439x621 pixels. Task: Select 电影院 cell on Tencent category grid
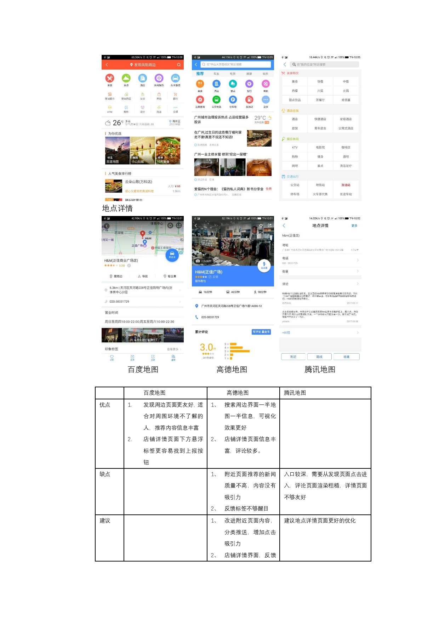pyautogui.click(x=320, y=147)
